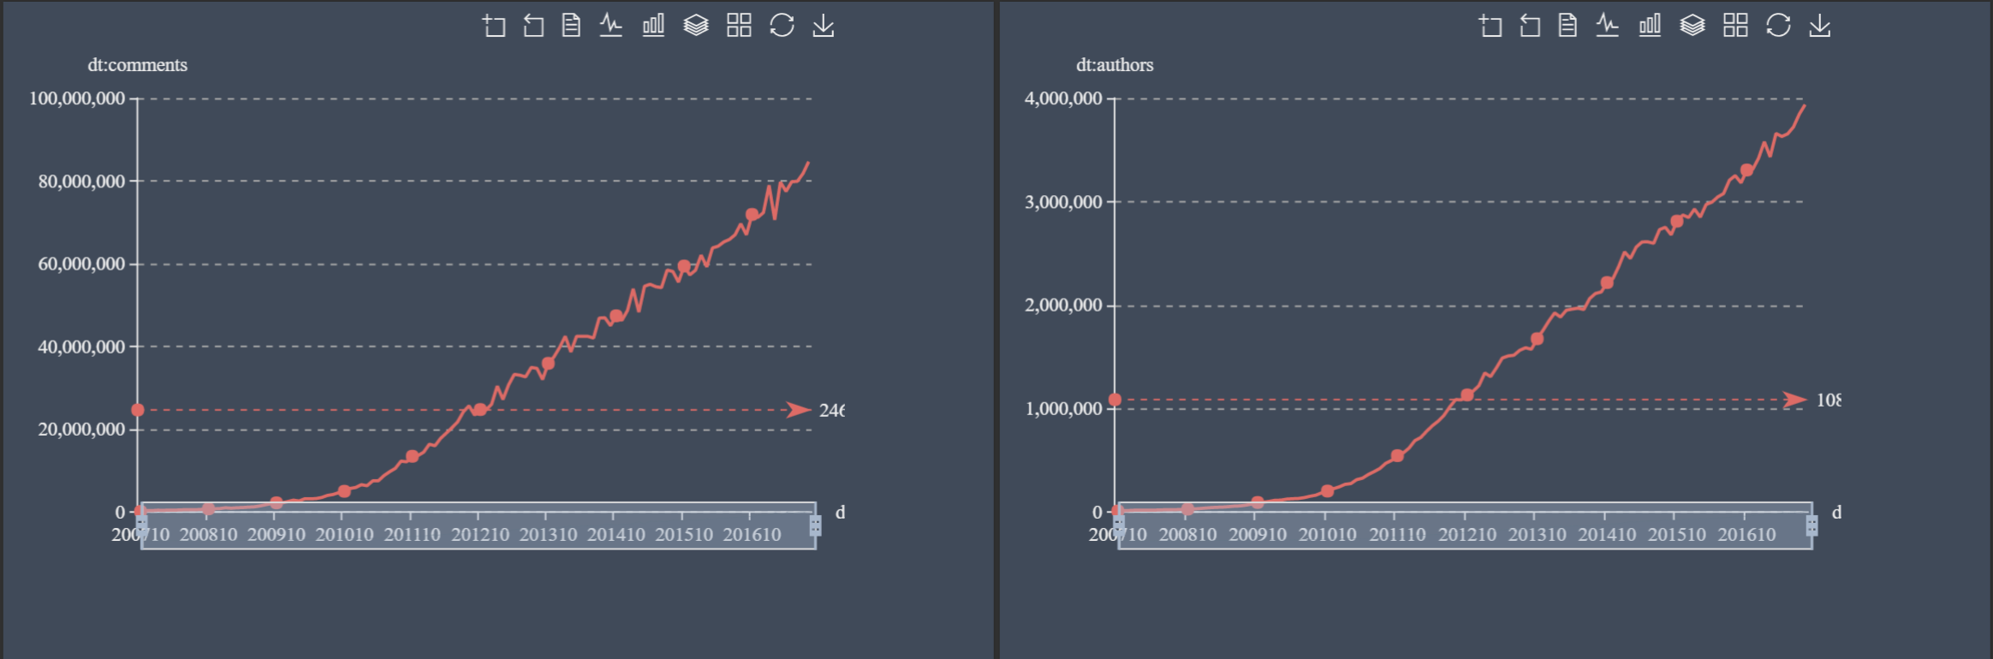Image resolution: width=1993 pixels, height=659 pixels.
Task: Click the 201210 data point on comments line
Action: tap(479, 410)
